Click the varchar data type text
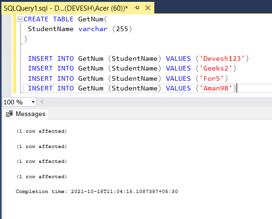272x219 pixels. point(93,29)
